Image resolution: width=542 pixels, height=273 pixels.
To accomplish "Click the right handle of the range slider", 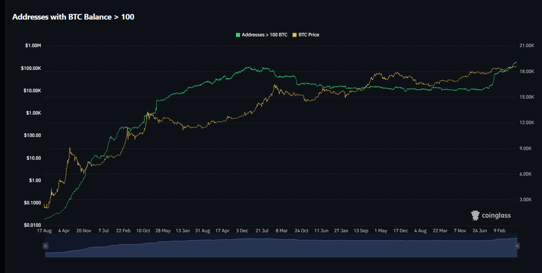I will [x=517, y=246].
